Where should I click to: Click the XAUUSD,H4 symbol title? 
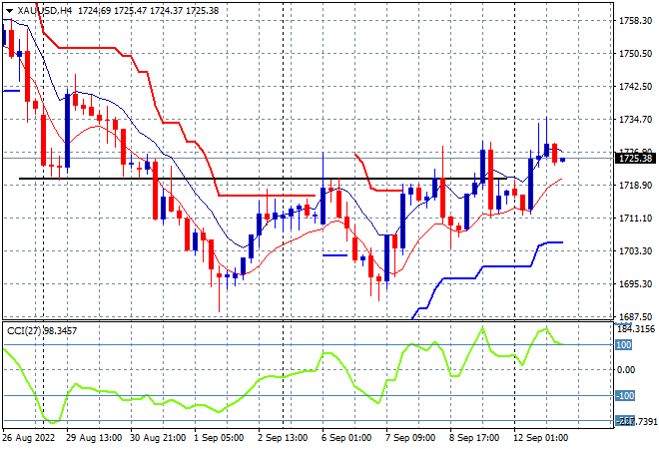coord(45,11)
